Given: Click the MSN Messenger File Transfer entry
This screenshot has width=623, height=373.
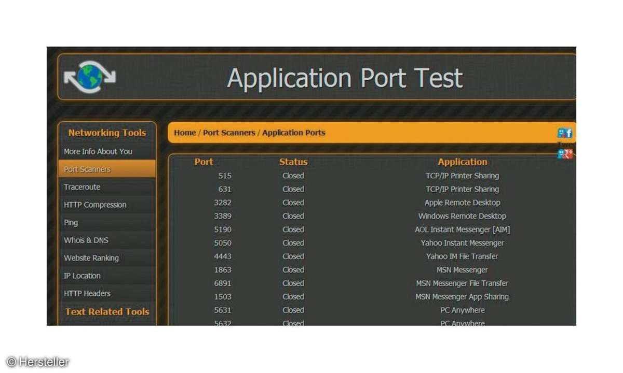Looking at the screenshot, I should [x=463, y=283].
